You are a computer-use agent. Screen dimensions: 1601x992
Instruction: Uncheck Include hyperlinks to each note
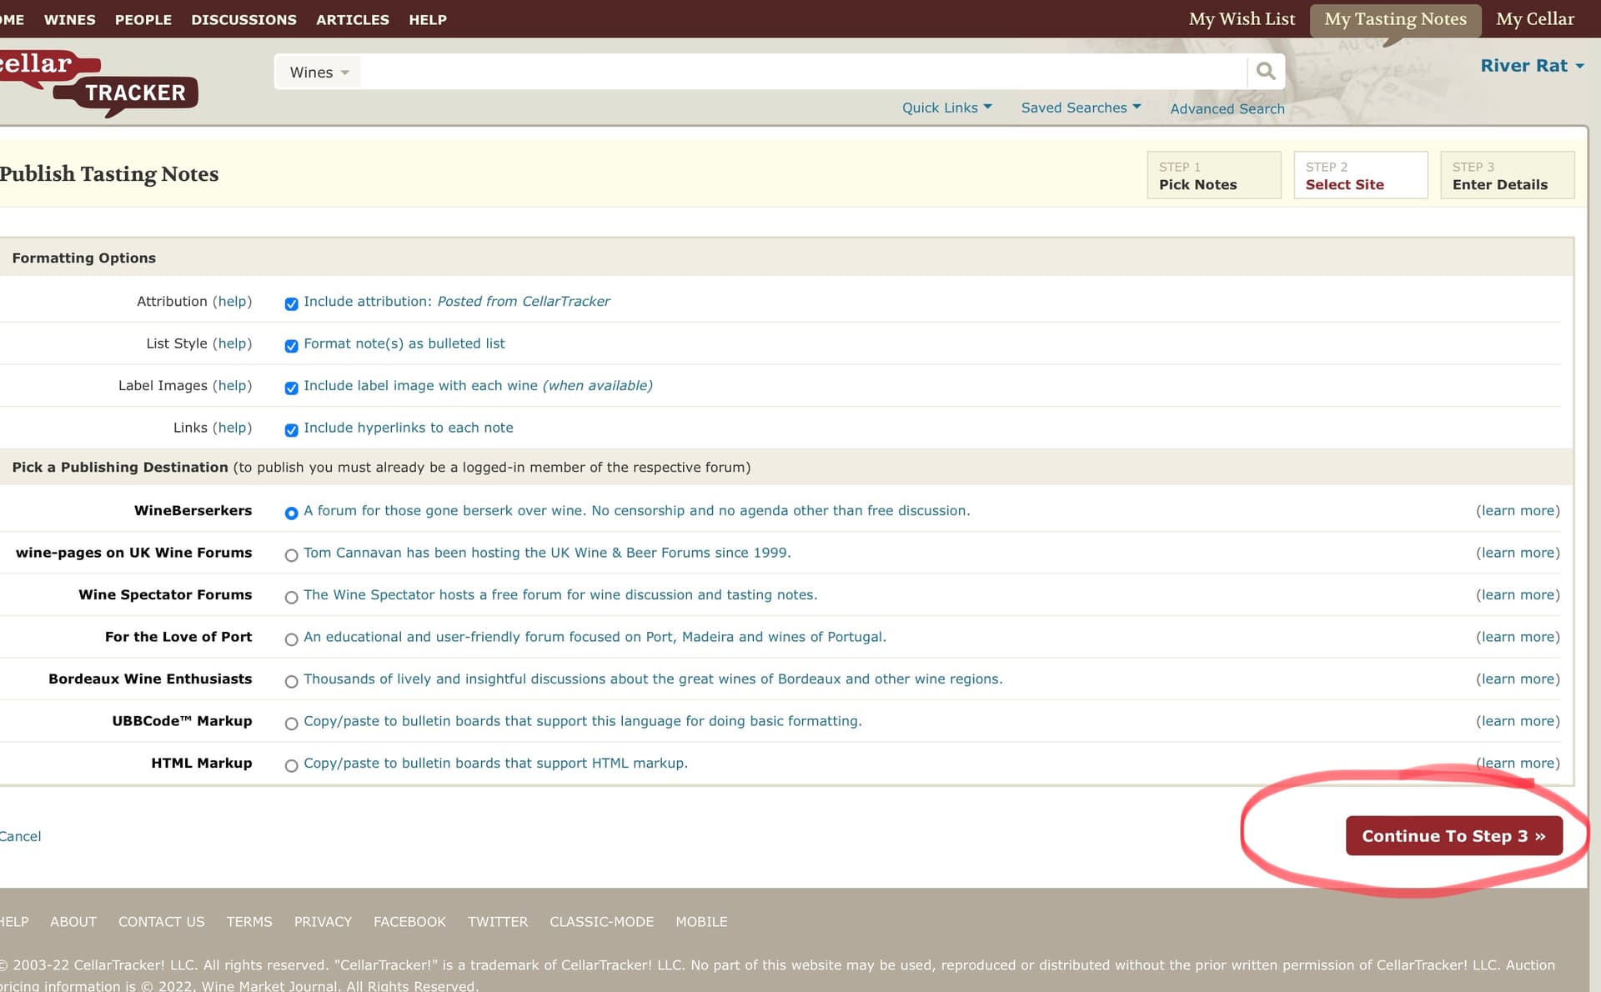(x=291, y=429)
